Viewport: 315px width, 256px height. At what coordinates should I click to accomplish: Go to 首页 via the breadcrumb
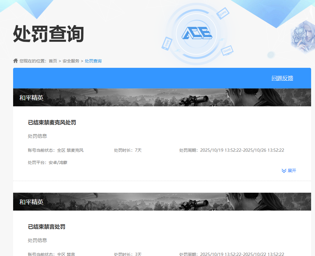point(53,61)
